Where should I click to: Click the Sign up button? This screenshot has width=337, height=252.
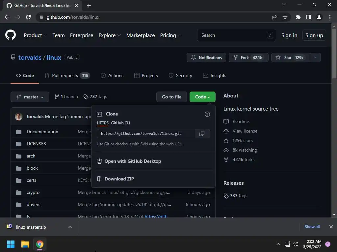click(314, 35)
